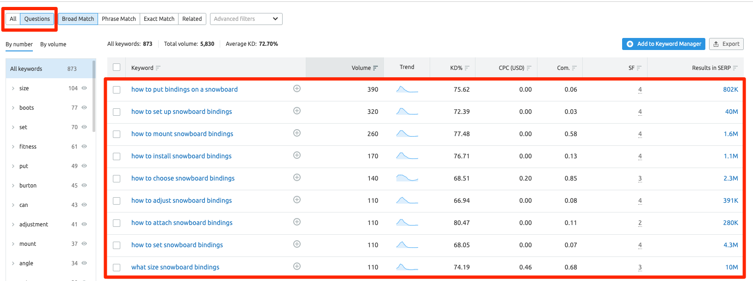Click plus icon for 'how to set snowboard bindings'
Image resolution: width=753 pixels, height=281 pixels.
pos(297,244)
